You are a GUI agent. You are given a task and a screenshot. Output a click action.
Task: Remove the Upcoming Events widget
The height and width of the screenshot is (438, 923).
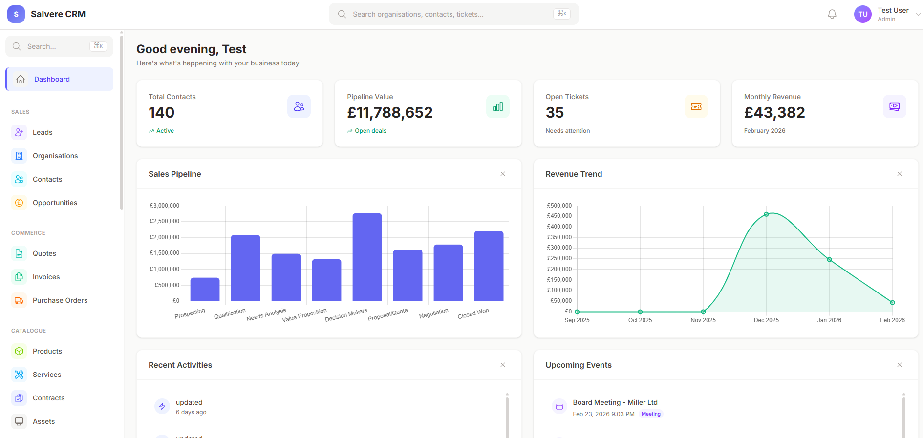point(899,365)
